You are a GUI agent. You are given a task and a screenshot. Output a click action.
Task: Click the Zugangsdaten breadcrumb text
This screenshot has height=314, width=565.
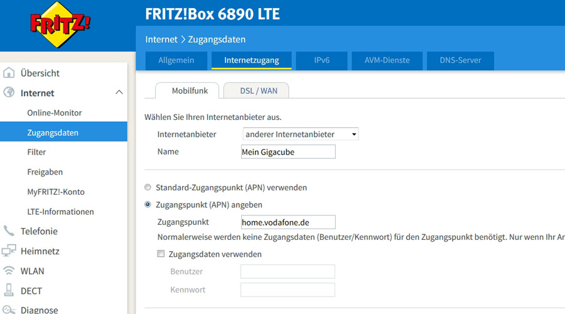tap(217, 40)
